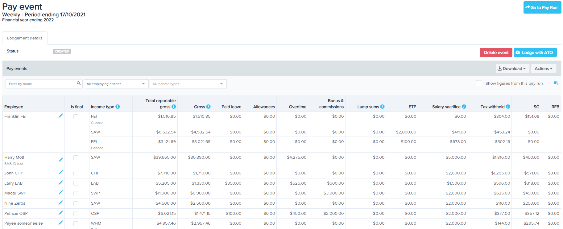Viewport: 563px width, 229px height.
Task: Edit Larry LAB using the pencil icon
Action: click(x=61, y=182)
